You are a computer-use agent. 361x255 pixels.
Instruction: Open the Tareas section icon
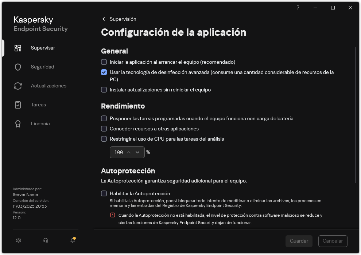click(x=18, y=105)
